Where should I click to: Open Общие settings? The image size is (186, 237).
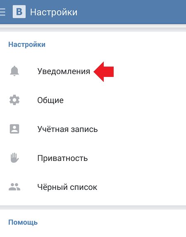pos(93,100)
